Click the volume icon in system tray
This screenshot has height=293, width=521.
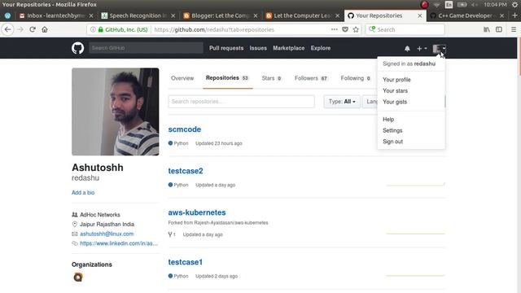pos(475,5)
